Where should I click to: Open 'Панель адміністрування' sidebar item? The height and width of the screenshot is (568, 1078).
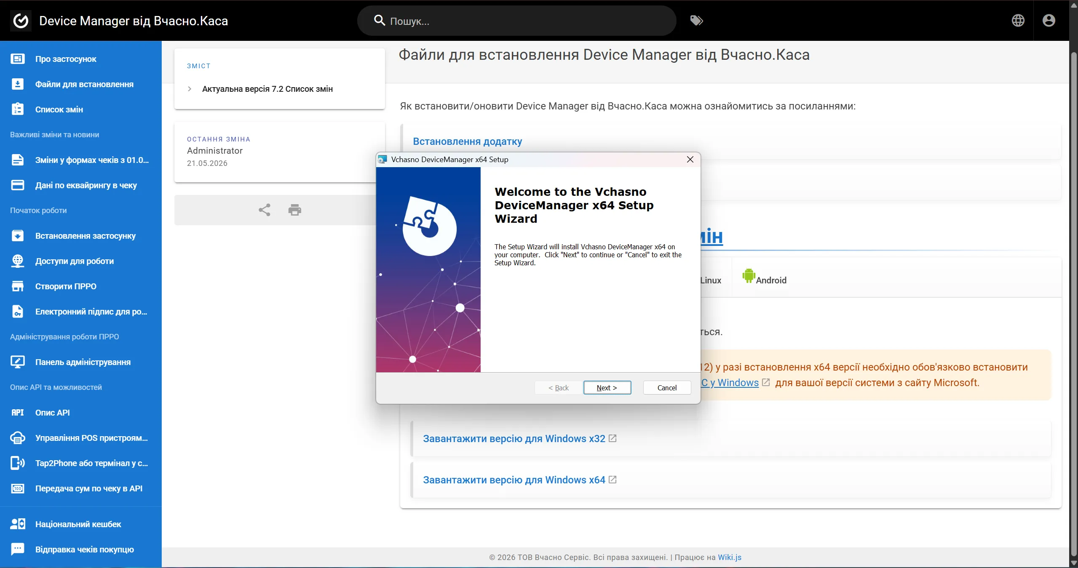81,362
